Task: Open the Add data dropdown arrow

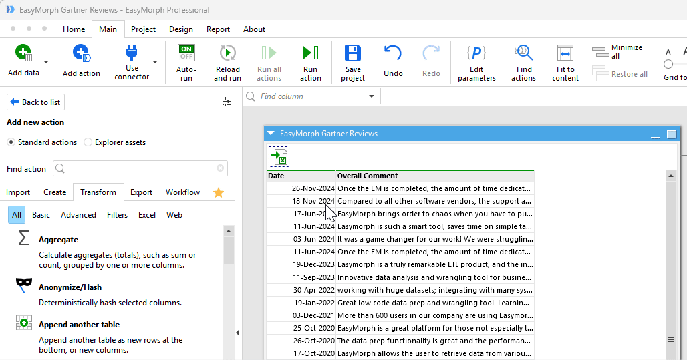Action: [46, 62]
